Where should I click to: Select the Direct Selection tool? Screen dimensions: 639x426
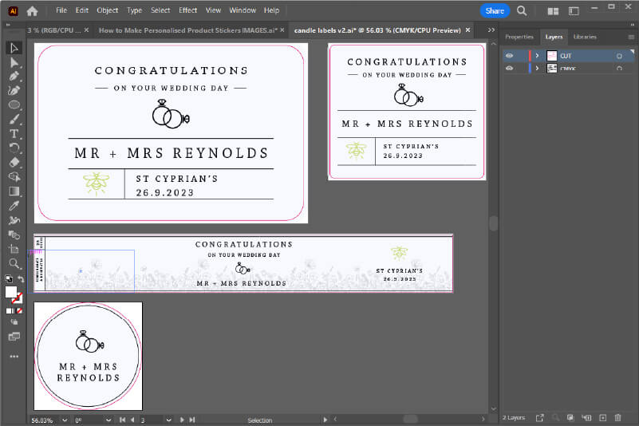point(14,62)
